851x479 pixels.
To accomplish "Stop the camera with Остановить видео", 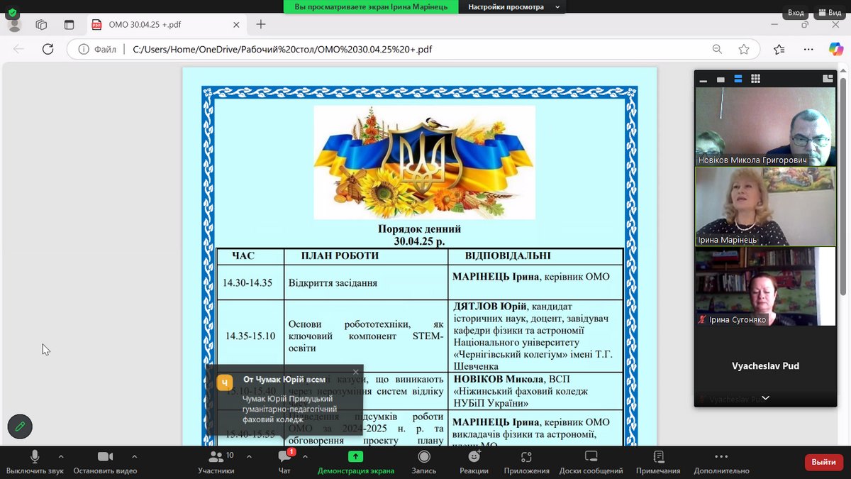I will tap(105, 462).
